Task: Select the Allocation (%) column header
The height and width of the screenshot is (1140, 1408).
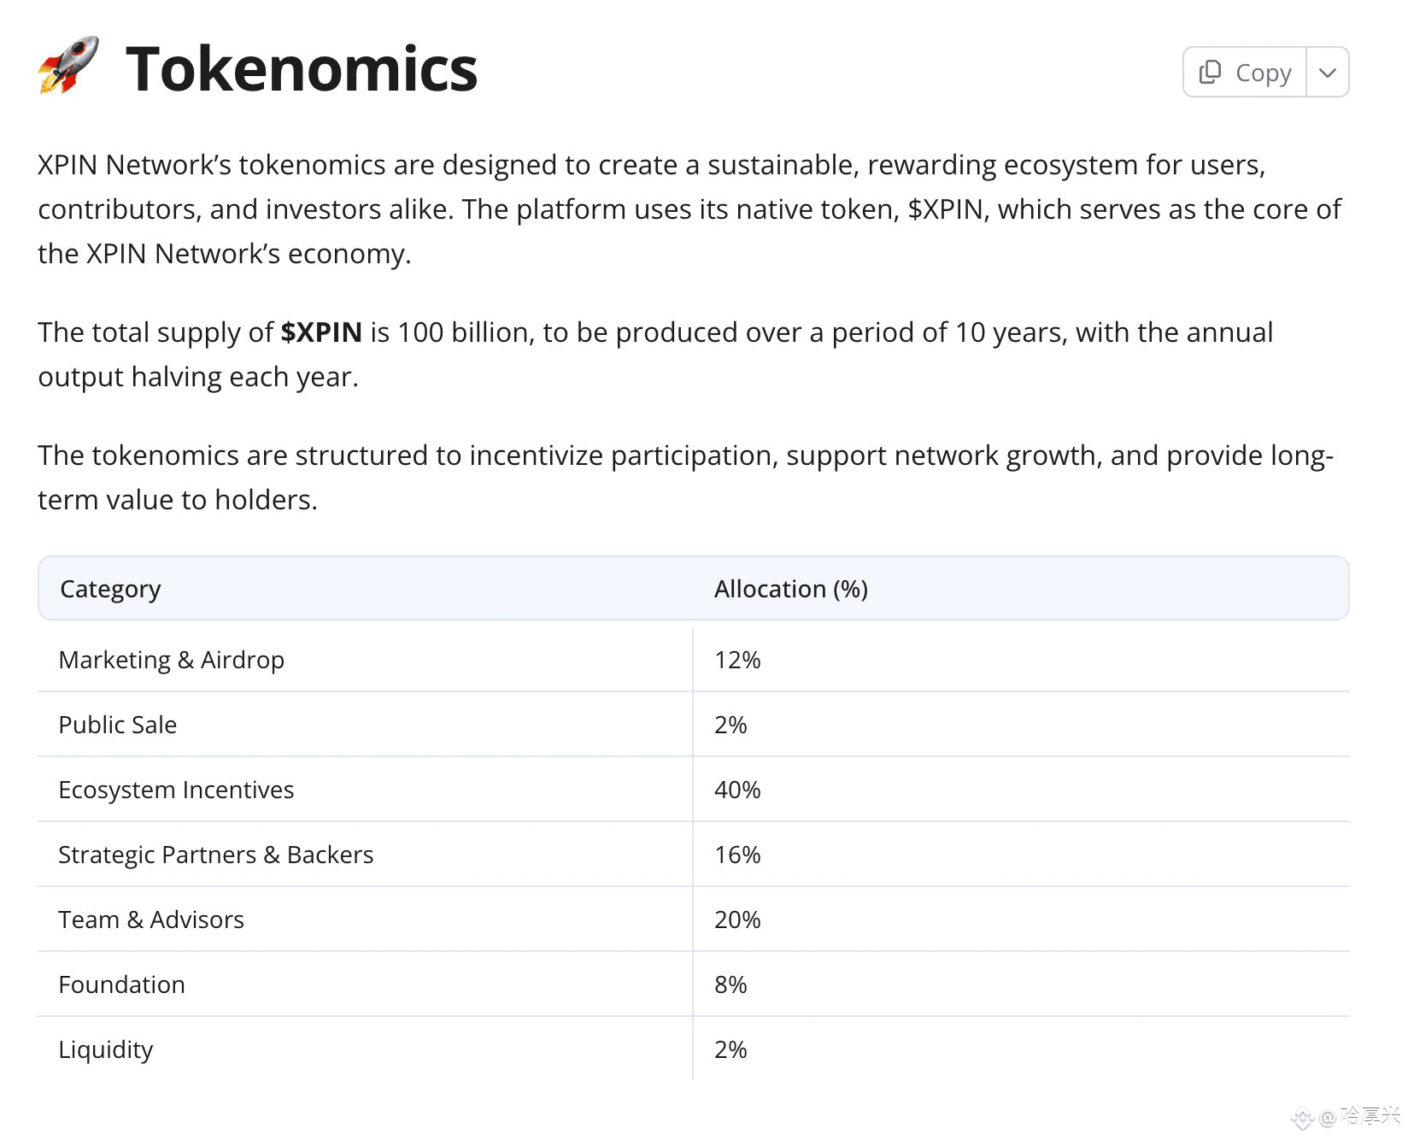Action: (x=791, y=589)
